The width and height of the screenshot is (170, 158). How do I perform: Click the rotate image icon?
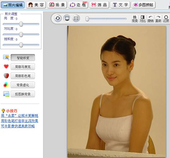tap(58, 18)
